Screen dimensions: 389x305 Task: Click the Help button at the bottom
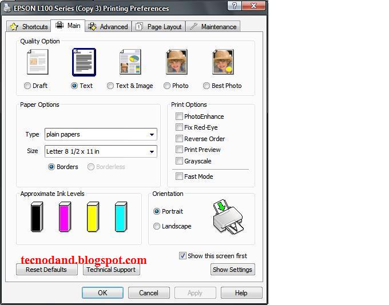click(241, 293)
